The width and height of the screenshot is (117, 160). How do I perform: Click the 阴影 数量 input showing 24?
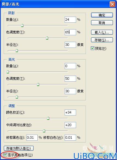[x=70, y=20]
